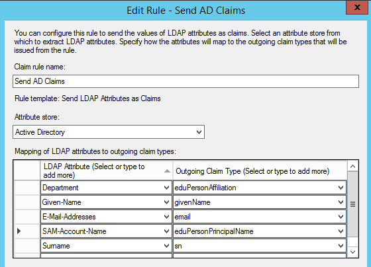Sort by LDAP Attribute column header
This screenshot has height=267, width=371.
point(106,171)
